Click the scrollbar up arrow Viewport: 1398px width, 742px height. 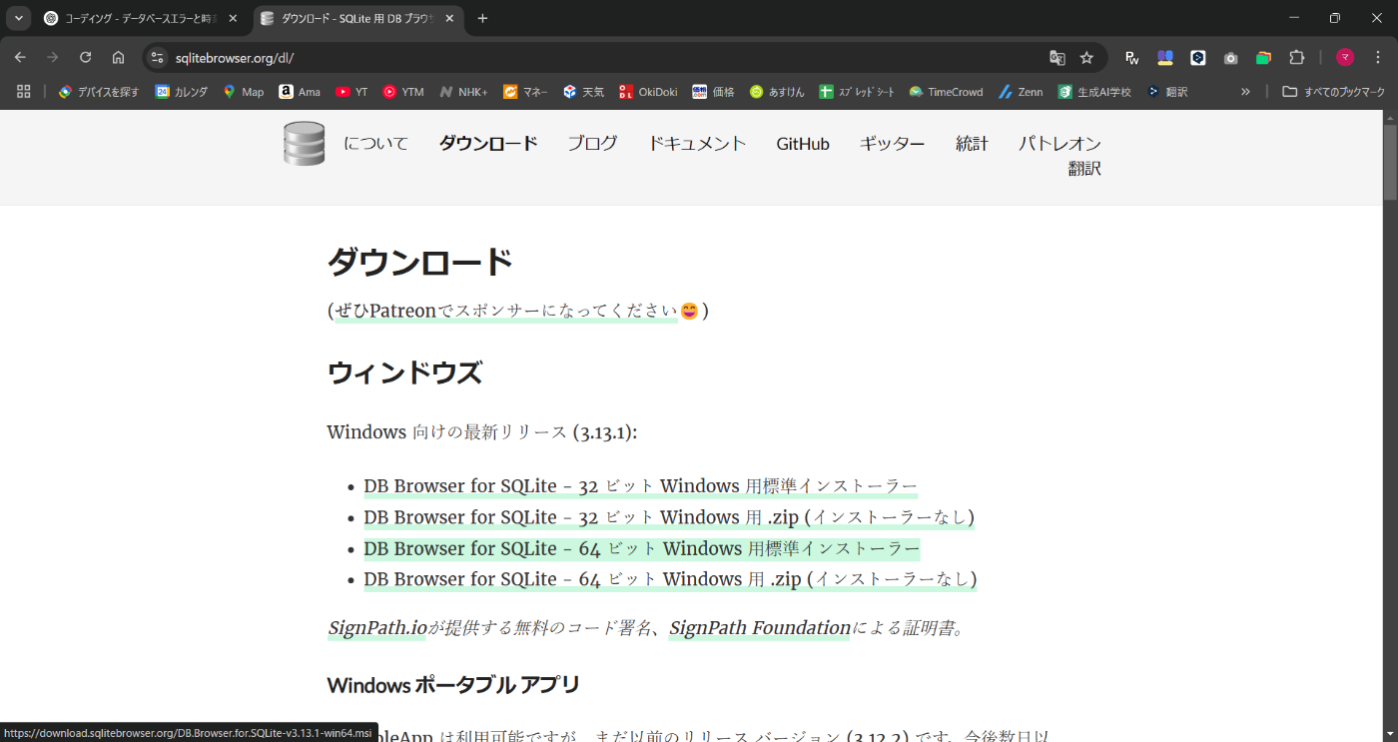coord(1390,117)
